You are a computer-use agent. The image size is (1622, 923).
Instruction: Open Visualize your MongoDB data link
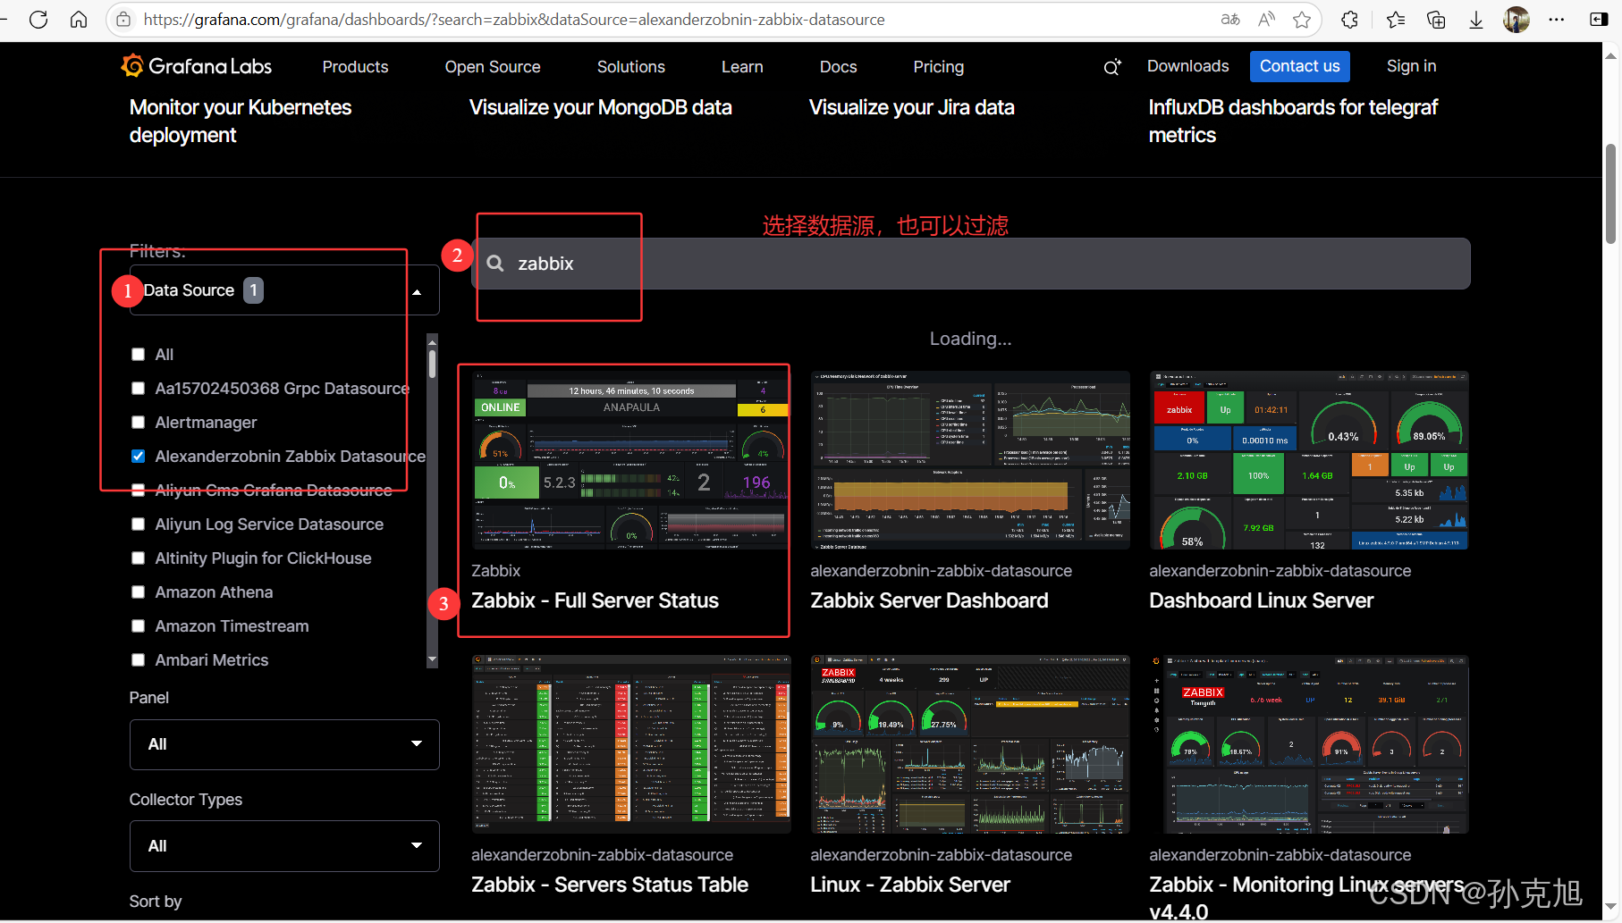pos(601,107)
